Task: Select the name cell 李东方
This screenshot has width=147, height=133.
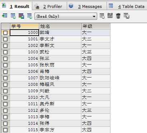Action: coord(60,130)
